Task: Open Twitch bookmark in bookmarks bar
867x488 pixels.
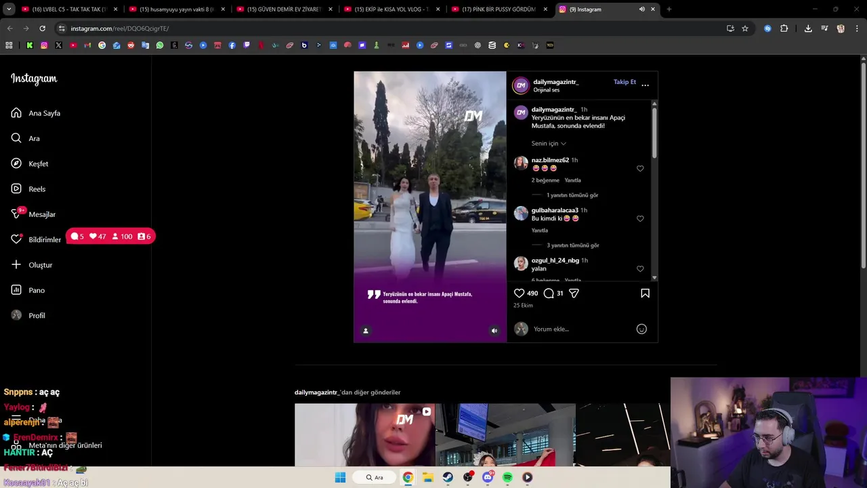Action: tap(247, 45)
